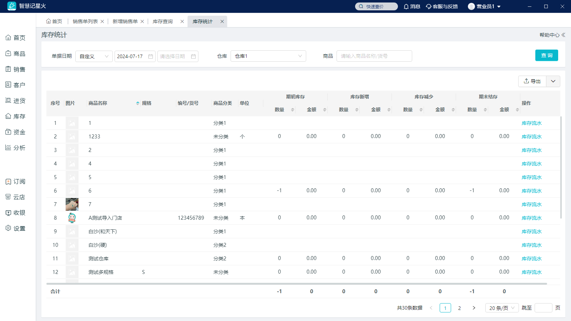
Task: Collapse the 帮助中心 panel arrow
Action: coord(563,35)
